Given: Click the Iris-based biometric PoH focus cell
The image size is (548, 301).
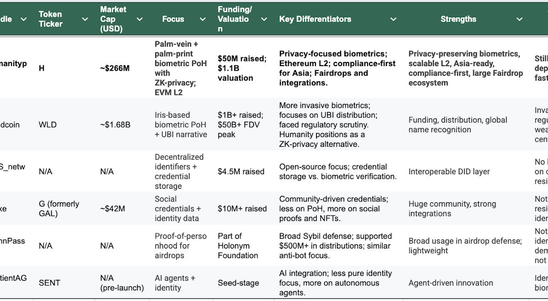Looking at the screenshot, I should (x=180, y=125).
